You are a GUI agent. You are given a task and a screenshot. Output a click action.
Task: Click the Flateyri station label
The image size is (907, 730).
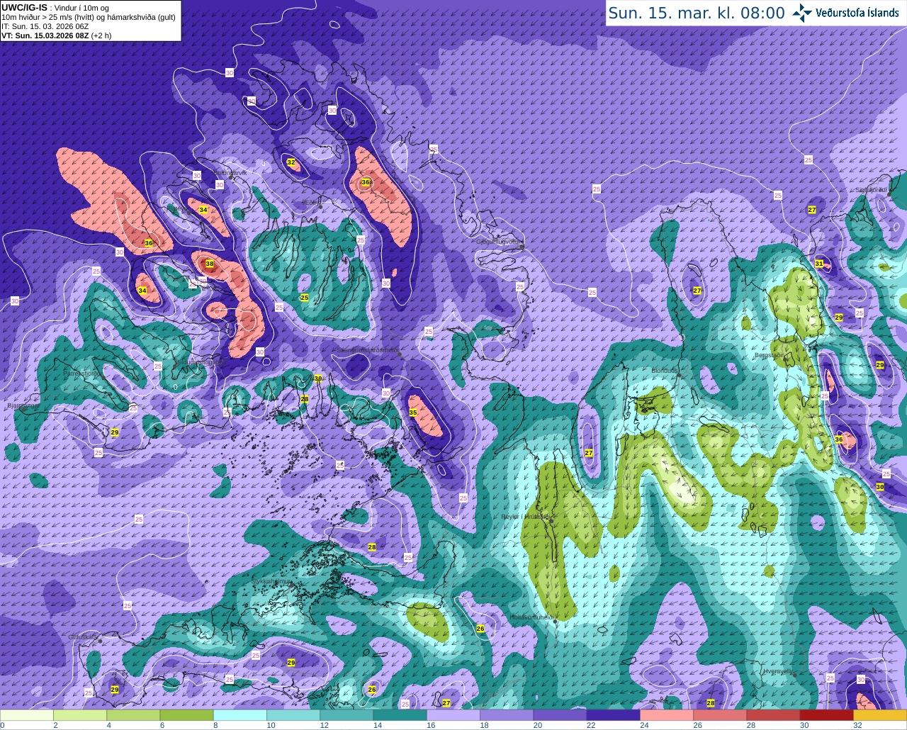178,209
